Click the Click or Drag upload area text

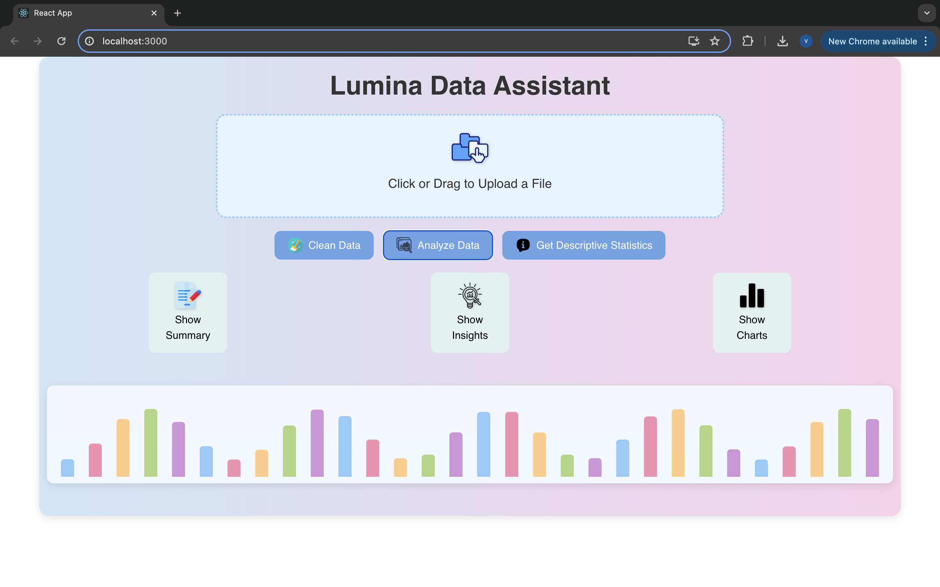470,184
